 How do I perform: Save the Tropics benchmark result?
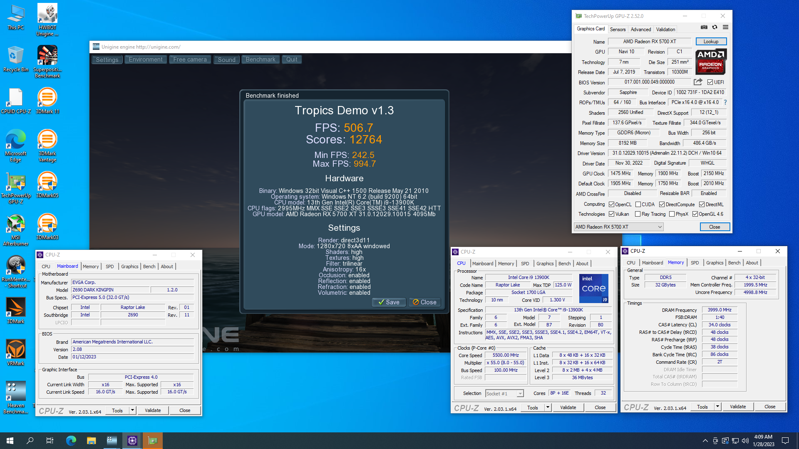click(x=388, y=302)
